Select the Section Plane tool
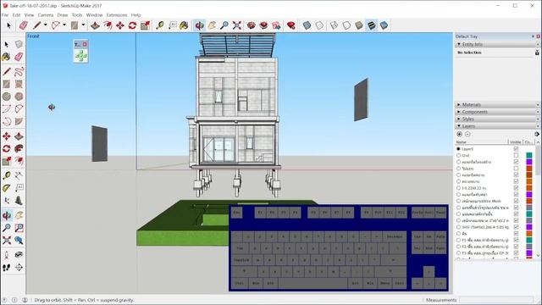The width and height of the screenshot is (542, 305). 19,268
